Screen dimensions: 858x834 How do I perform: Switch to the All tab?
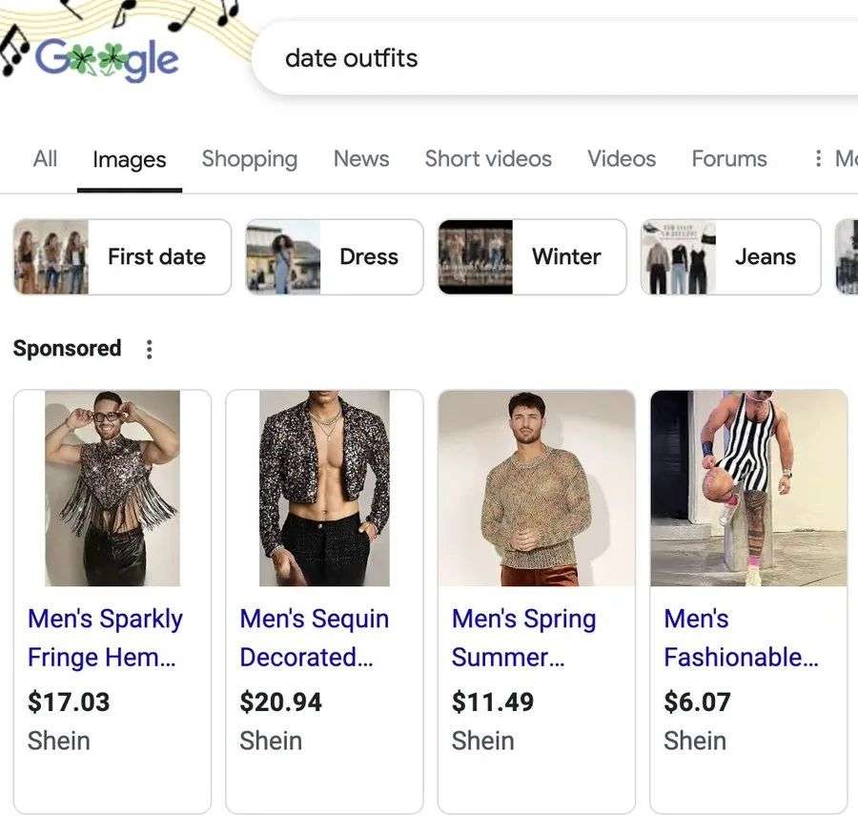[x=45, y=158]
